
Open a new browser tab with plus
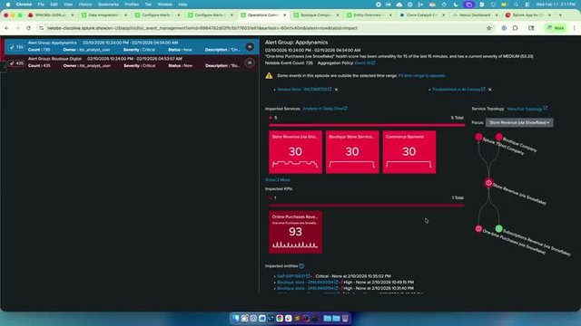click(560, 15)
